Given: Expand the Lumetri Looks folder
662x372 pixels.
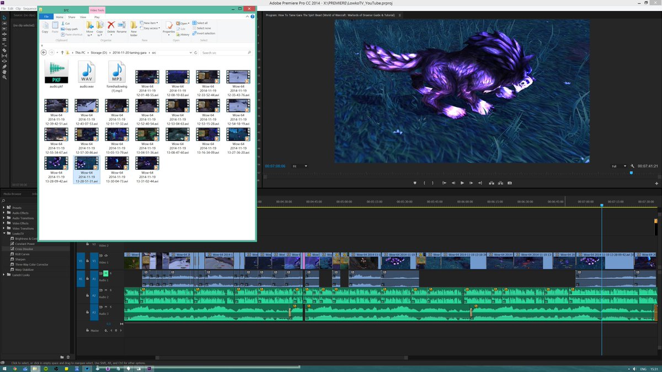Looking at the screenshot, I should (x=4, y=274).
